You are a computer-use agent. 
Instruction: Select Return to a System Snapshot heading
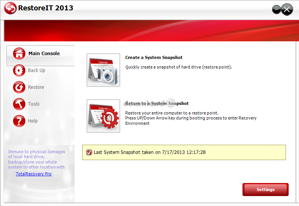pos(157,103)
